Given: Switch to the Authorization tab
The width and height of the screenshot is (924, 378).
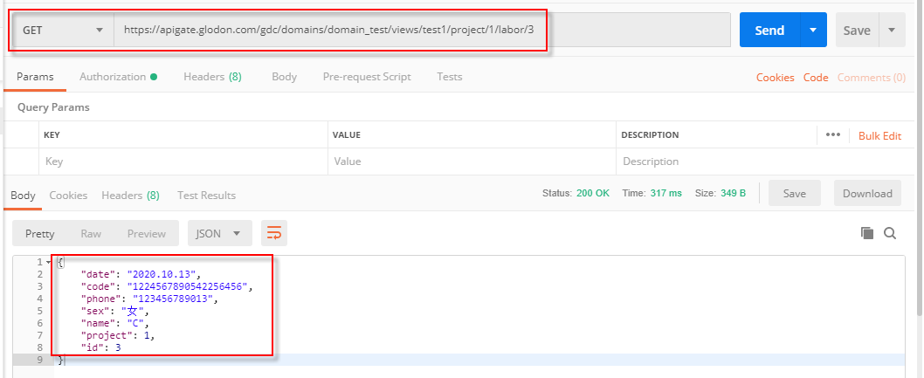Looking at the screenshot, I should click(117, 77).
